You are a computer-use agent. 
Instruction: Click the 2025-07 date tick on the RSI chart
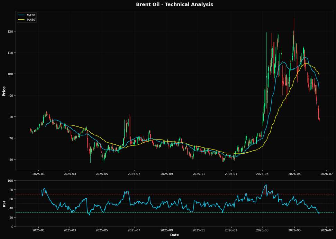[x=134, y=230]
